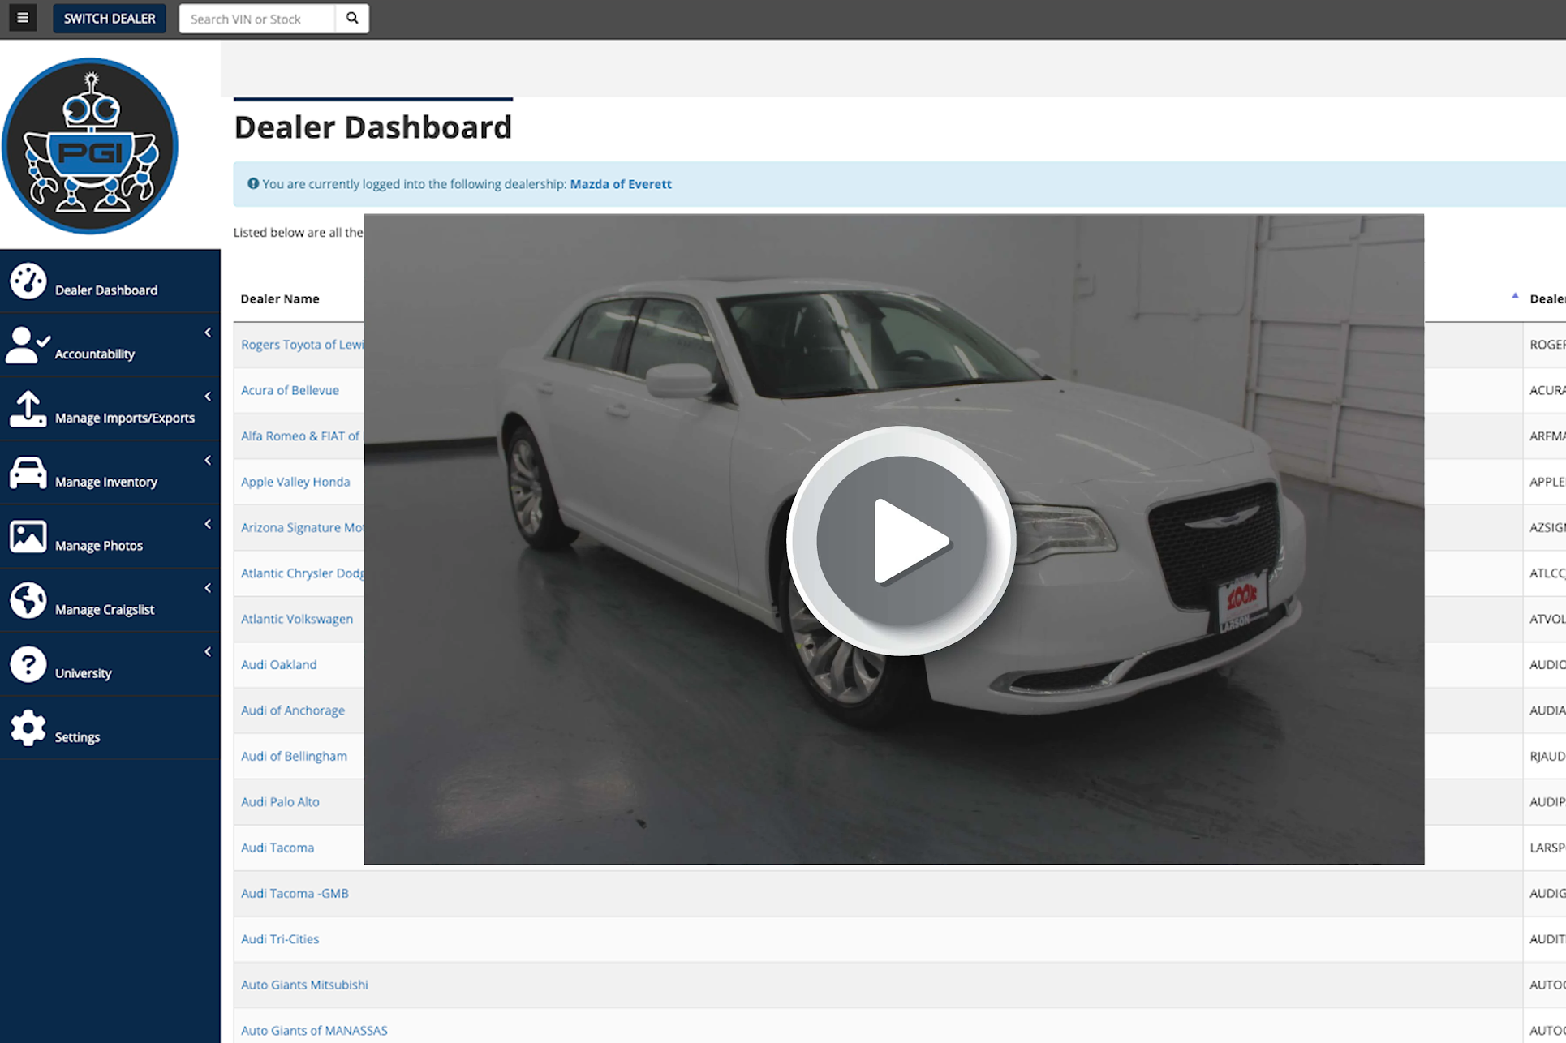Click the search magnifier icon
The width and height of the screenshot is (1566, 1043).
[x=352, y=18]
